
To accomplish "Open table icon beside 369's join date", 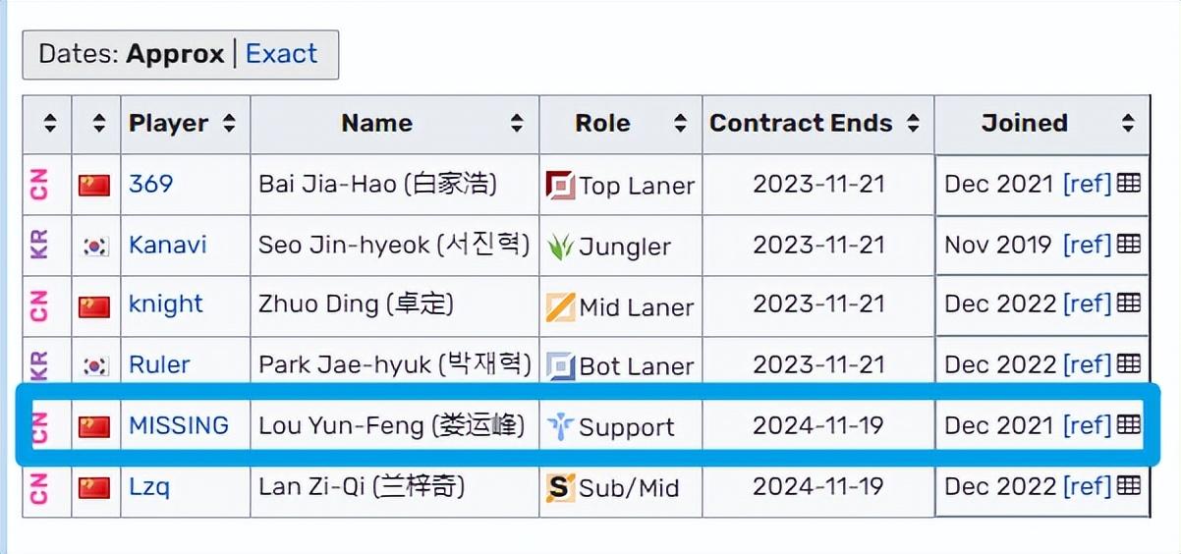I will (x=1129, y=183).
